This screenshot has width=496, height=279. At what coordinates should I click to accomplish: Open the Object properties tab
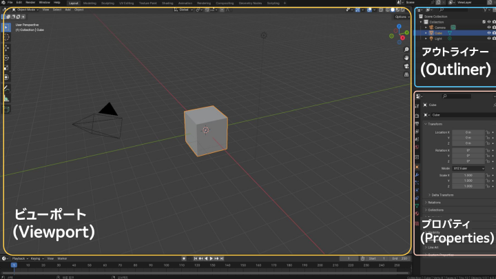(x=417, y=167)
